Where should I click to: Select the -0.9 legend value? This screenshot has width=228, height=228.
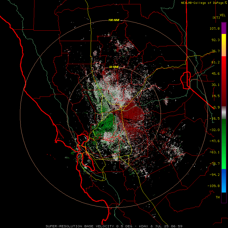[216, 107]
